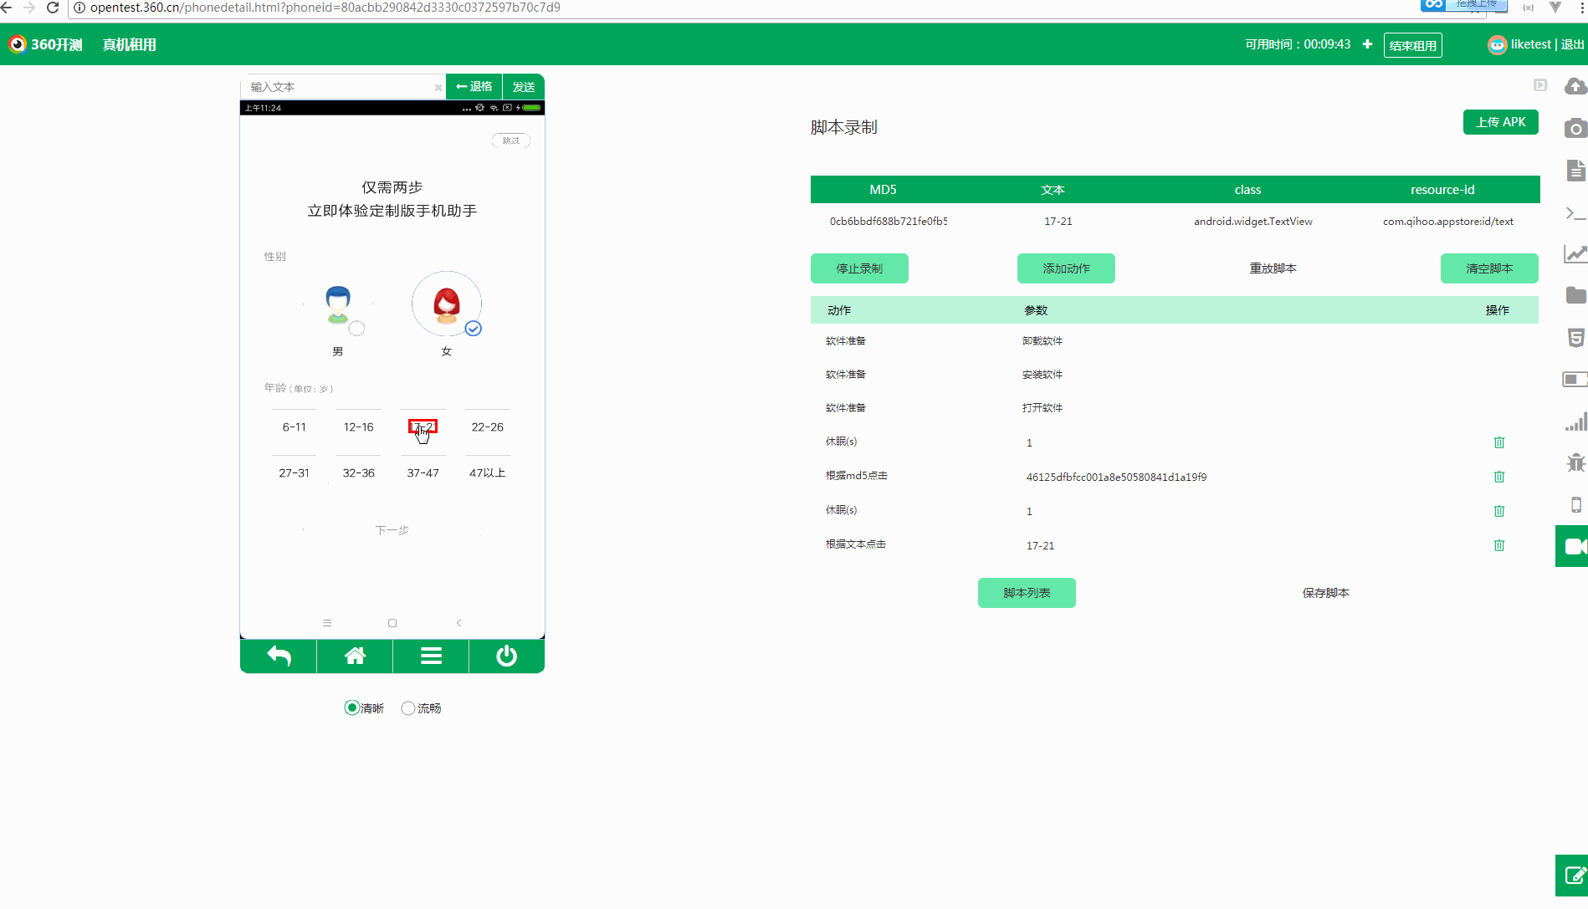
Task: Reload the browser page
Action: (53, 8)
